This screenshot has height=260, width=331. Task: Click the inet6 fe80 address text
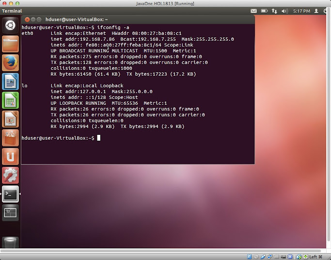(x=123, y=45)
